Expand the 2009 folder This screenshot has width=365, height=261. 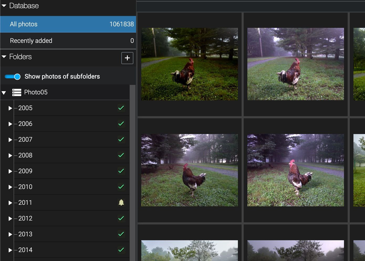click(x=10, y=171)
